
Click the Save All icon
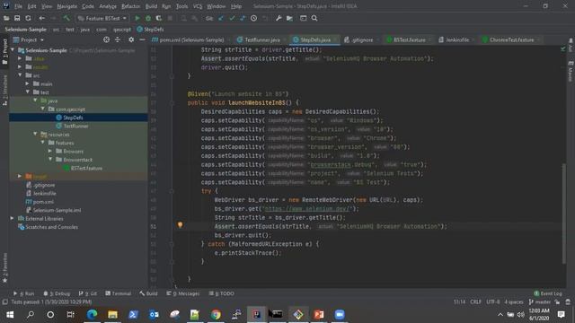pos(17,18)
